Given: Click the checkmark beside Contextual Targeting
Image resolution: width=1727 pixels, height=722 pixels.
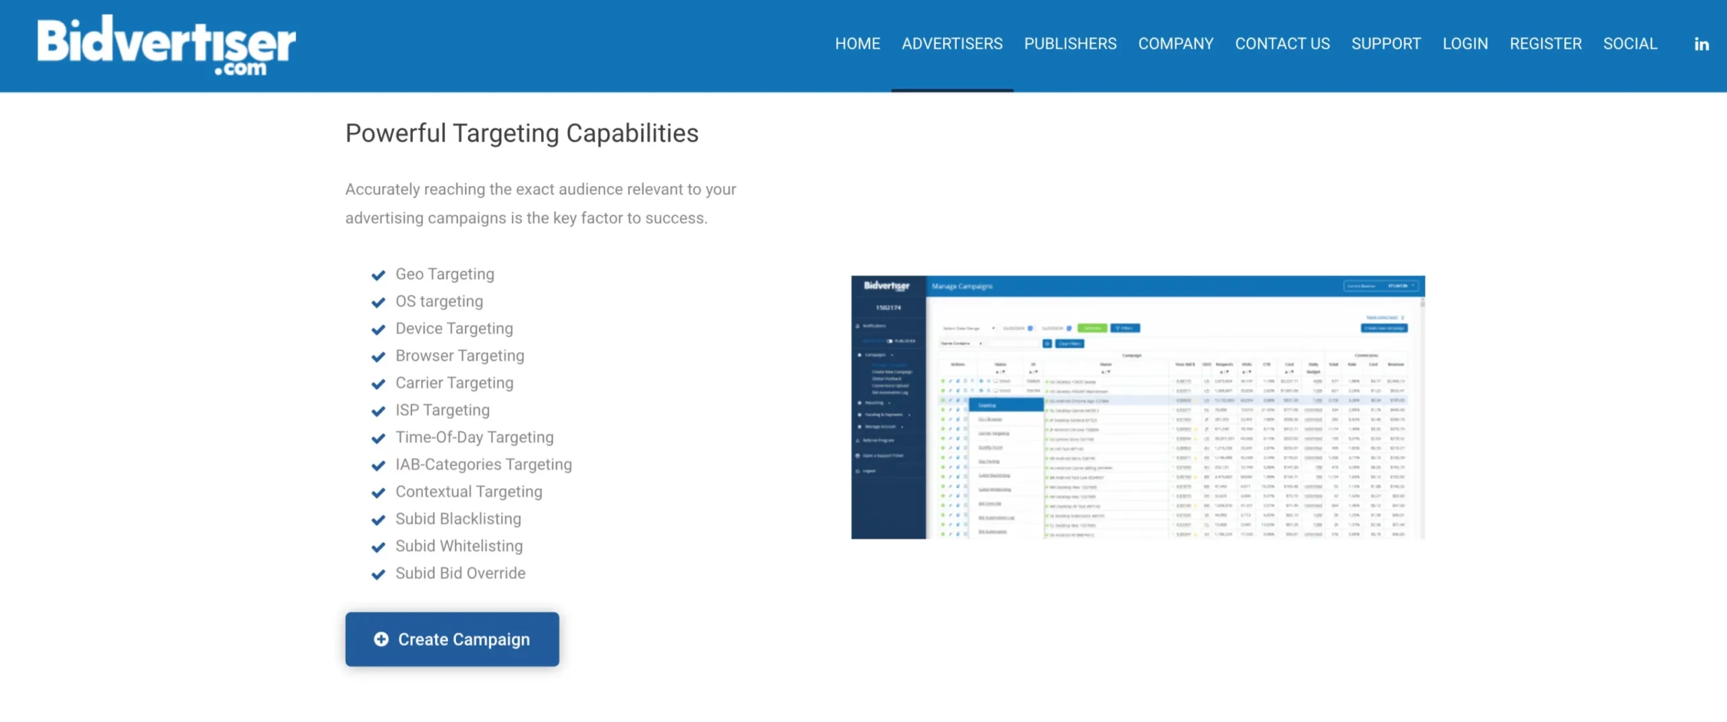Looking at the screenshot, I should coord(378,493).
